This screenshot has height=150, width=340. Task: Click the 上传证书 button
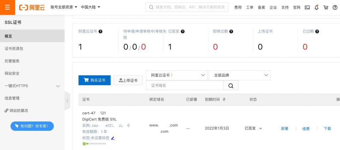click(128, 80)
